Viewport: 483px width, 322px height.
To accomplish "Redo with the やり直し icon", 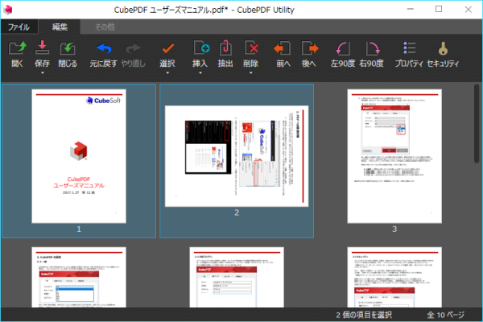I will [x=133, y=48].
